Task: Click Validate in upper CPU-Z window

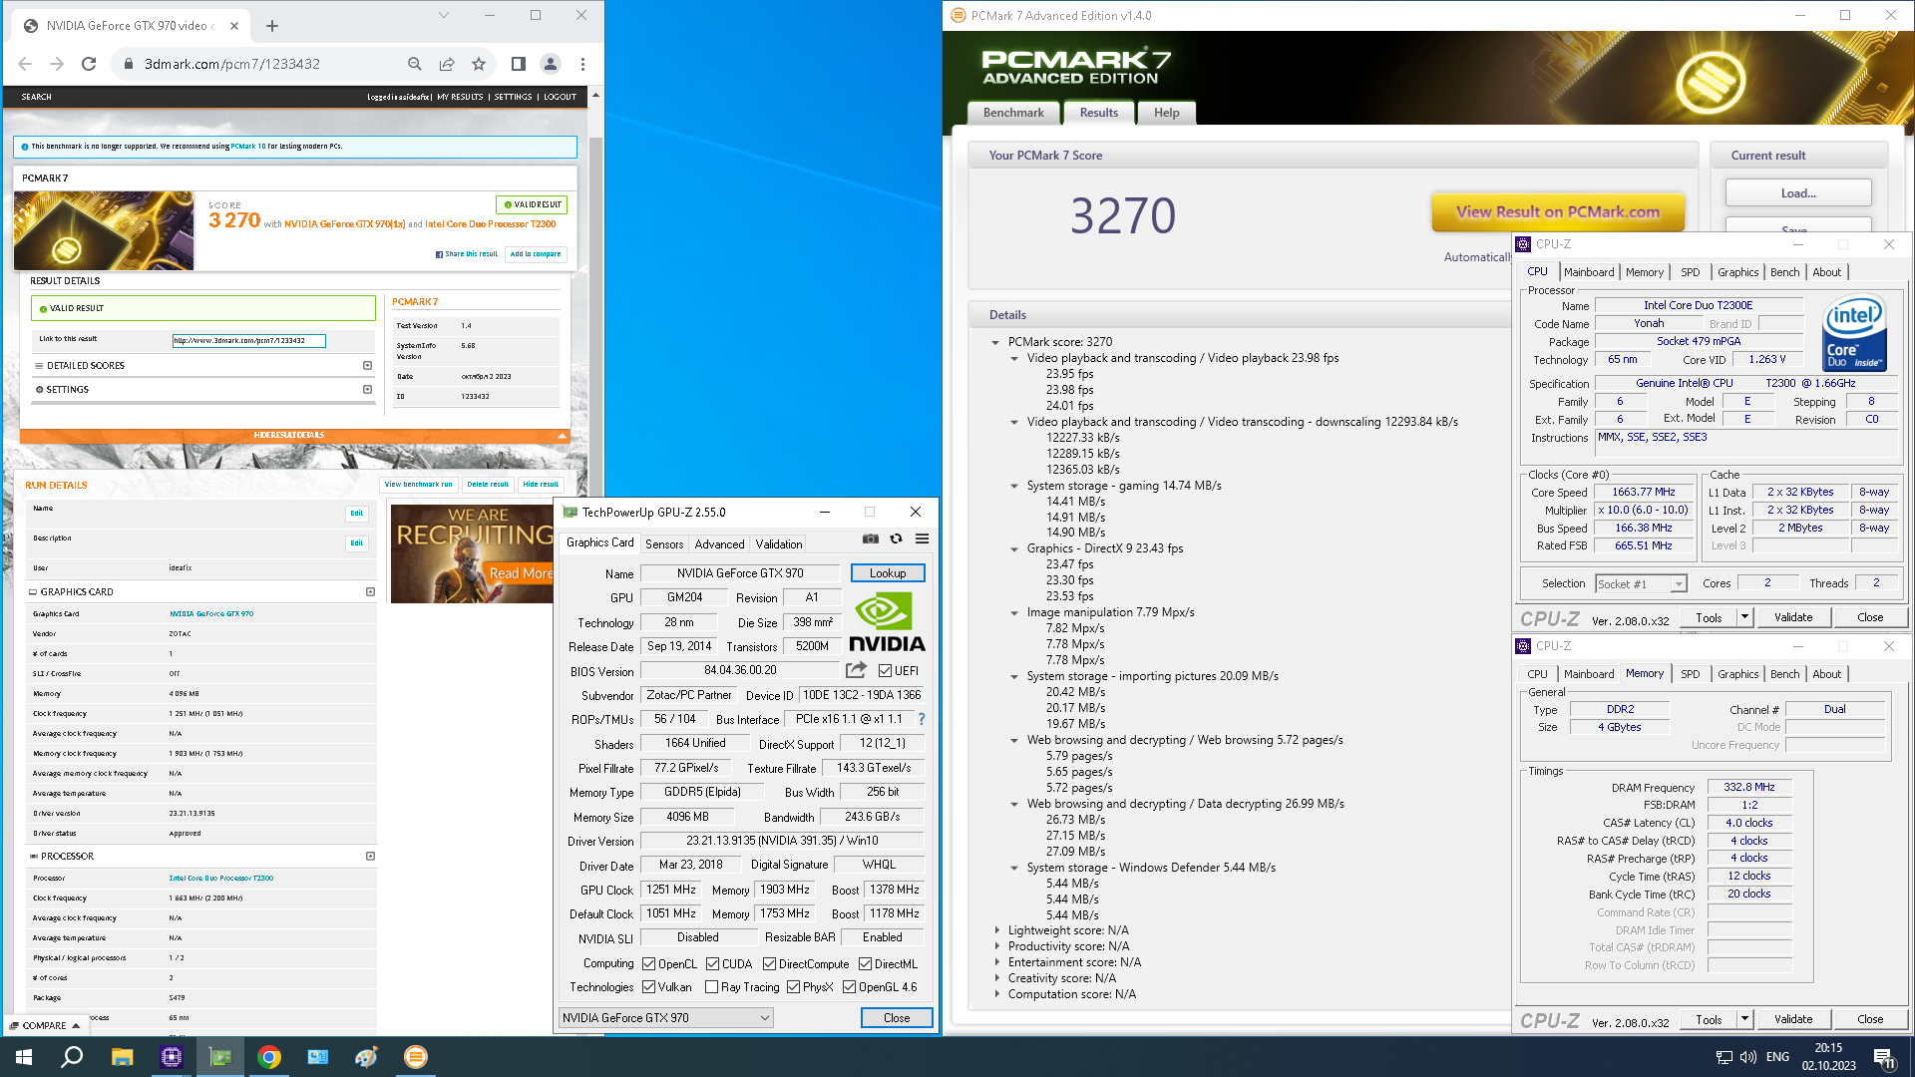Action: [1793, 617]
